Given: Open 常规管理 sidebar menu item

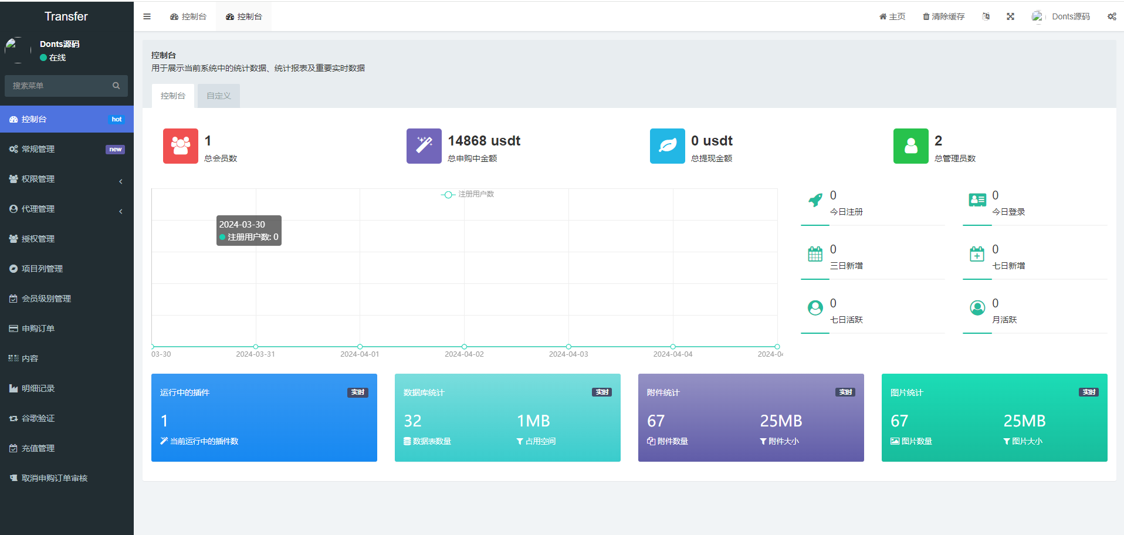Looking at the screenshot, I should tap(67, 149).
